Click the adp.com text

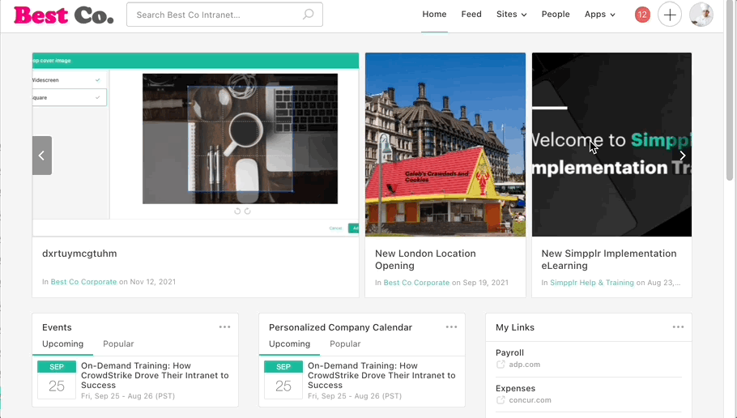pyautogui.click(x=525, y=365)
